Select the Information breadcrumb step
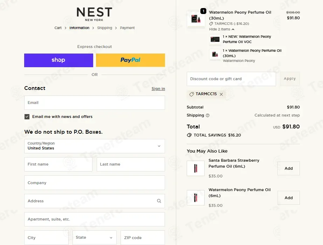This screenshot has width=323, height=245. tap(79, 28)
